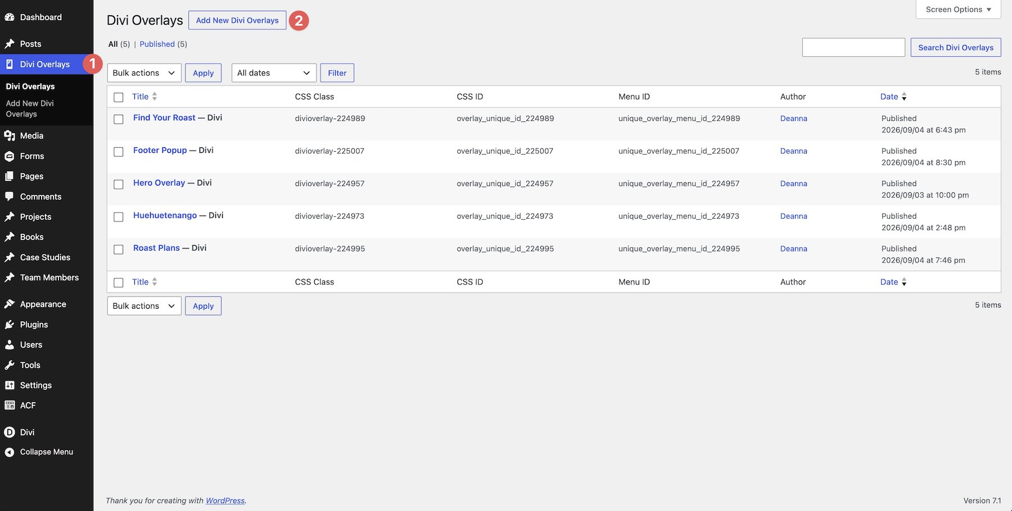
Task: Click the Users person icon
Action: [10, 345]
